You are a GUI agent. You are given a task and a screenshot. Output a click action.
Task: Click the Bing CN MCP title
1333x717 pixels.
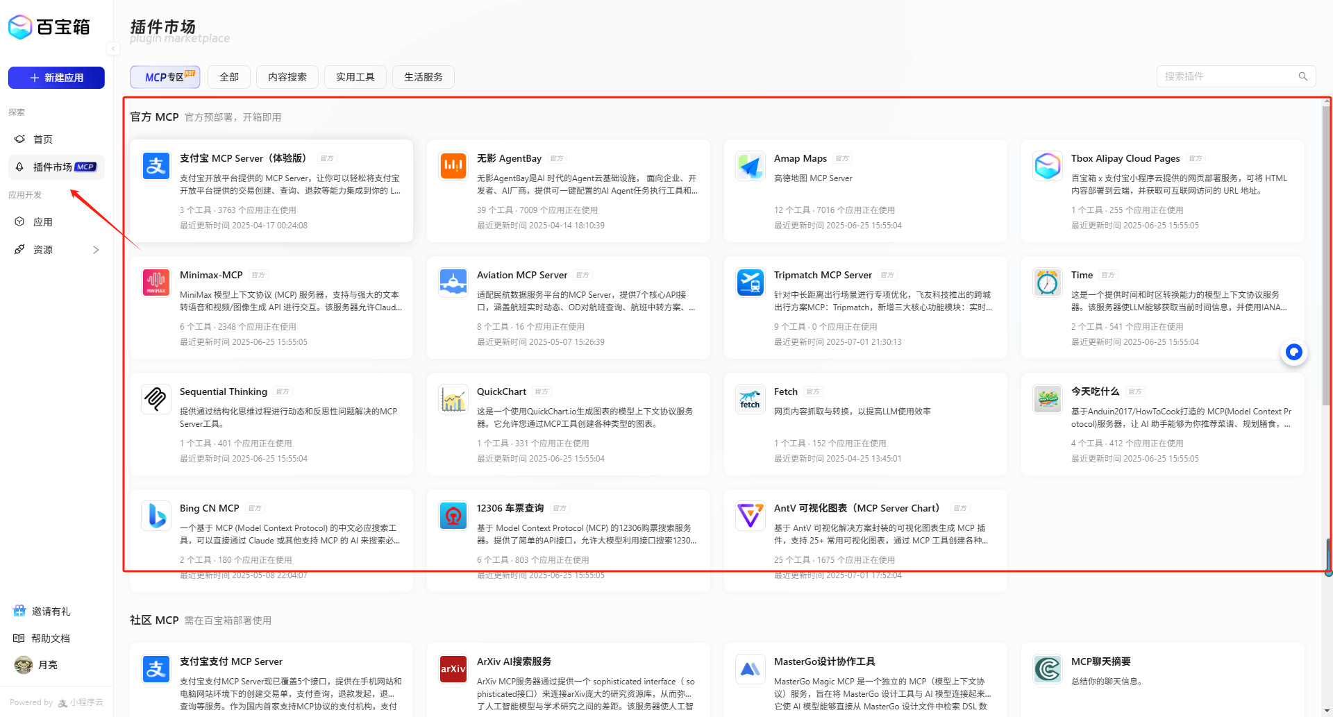coord(210,509)
